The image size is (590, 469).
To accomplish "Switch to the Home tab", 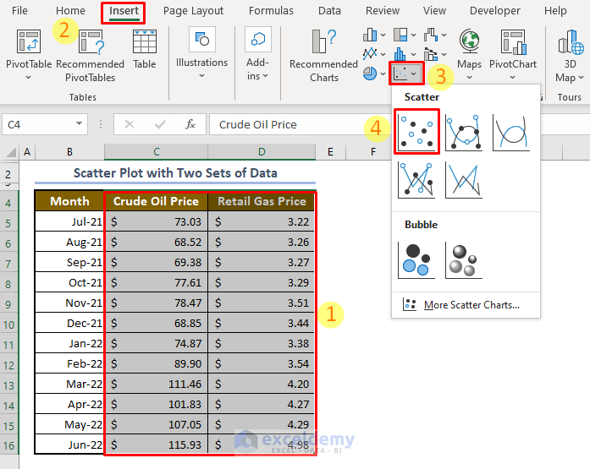I will (70, 10).
